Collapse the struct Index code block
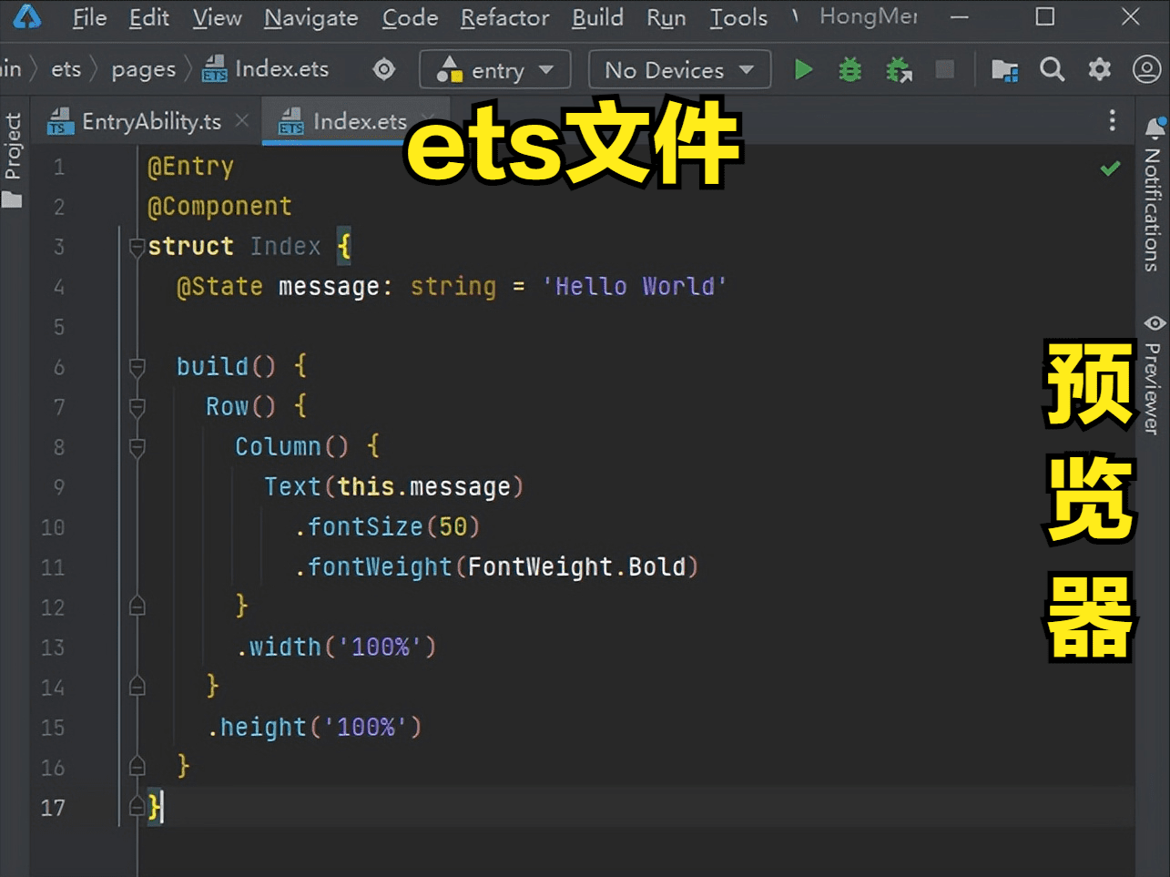The image size is (1170, 877). pos(137,247)
